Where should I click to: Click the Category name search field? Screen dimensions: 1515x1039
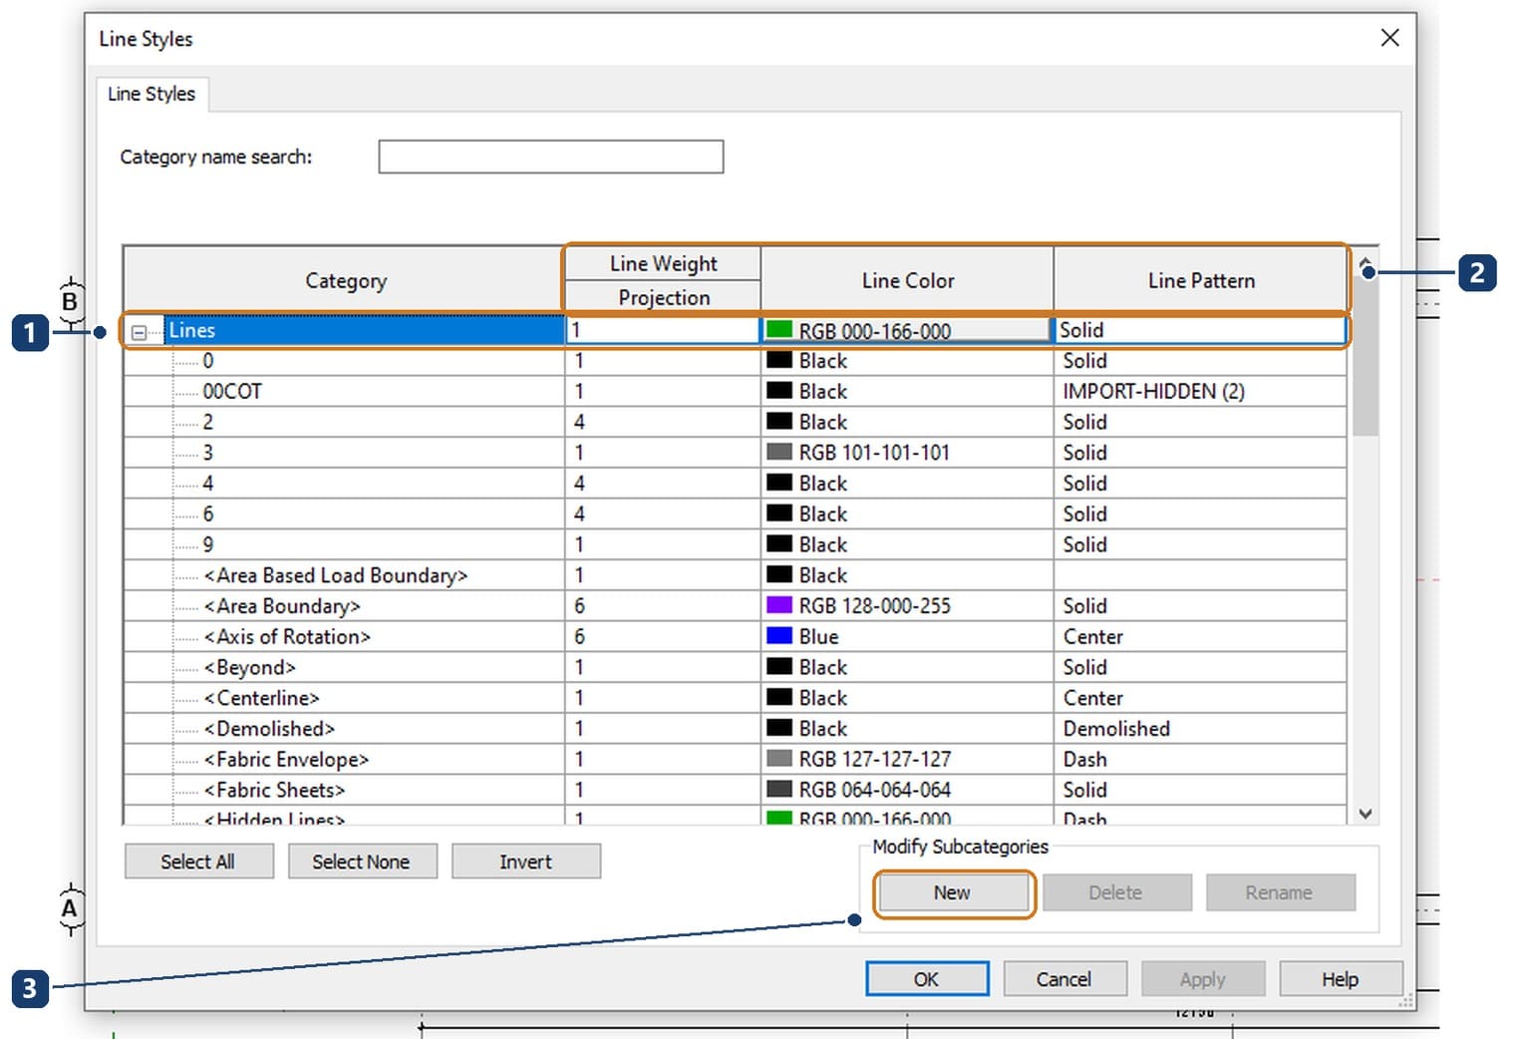550,157
